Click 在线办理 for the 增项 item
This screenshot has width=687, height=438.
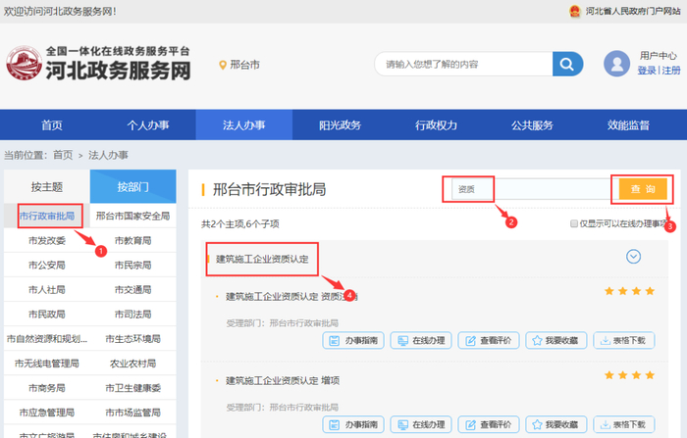click(421, 424)
